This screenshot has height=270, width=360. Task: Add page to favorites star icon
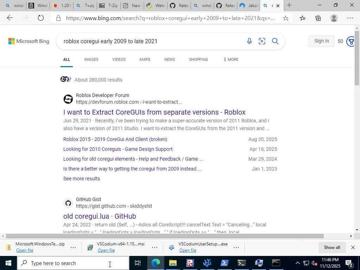pos(285,18)
